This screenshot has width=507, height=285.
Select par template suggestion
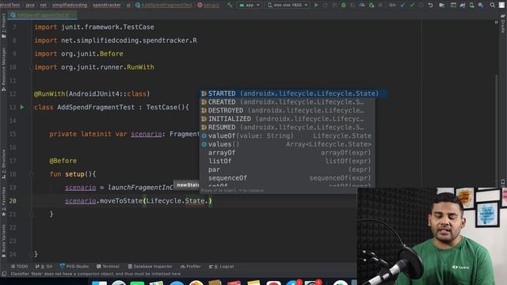tap(287, 169)
